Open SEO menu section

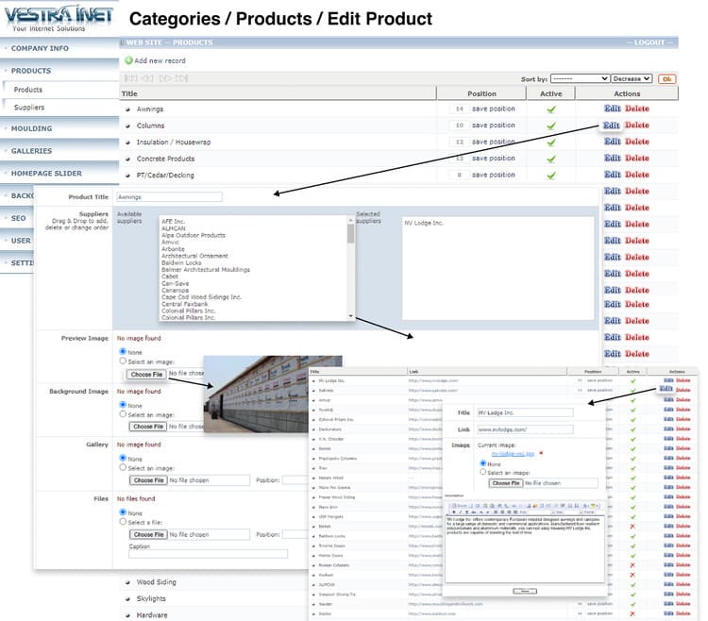click(18, 218)
